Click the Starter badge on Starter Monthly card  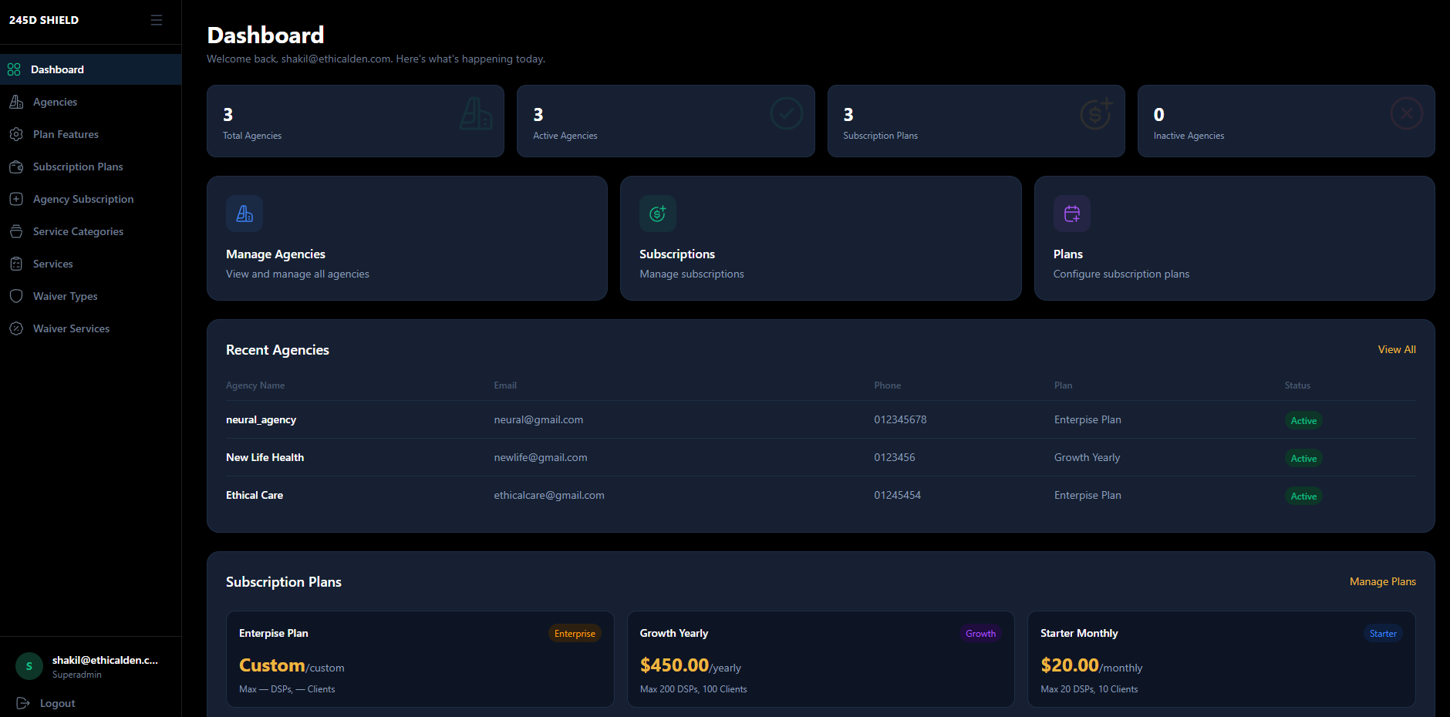pos(1383,634)
